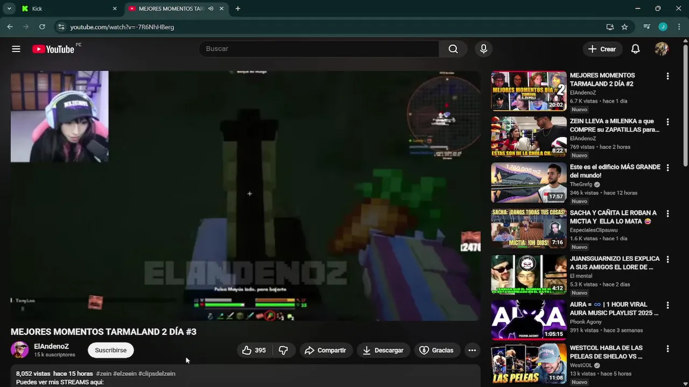
Task: Open a new browser tab
Action: click(x=237, y=9)
